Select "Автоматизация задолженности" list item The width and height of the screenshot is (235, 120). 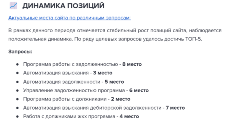click(61, 82)
